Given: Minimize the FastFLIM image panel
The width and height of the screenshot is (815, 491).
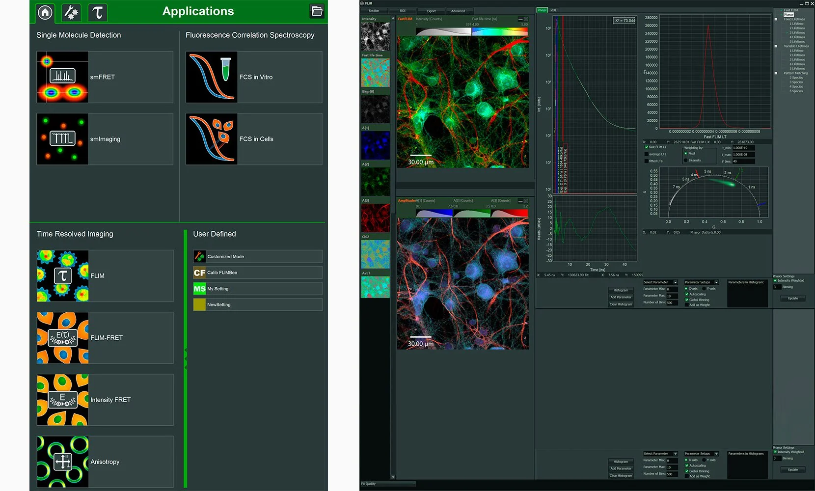Looking at the screenshot, I should coord(520,19).
